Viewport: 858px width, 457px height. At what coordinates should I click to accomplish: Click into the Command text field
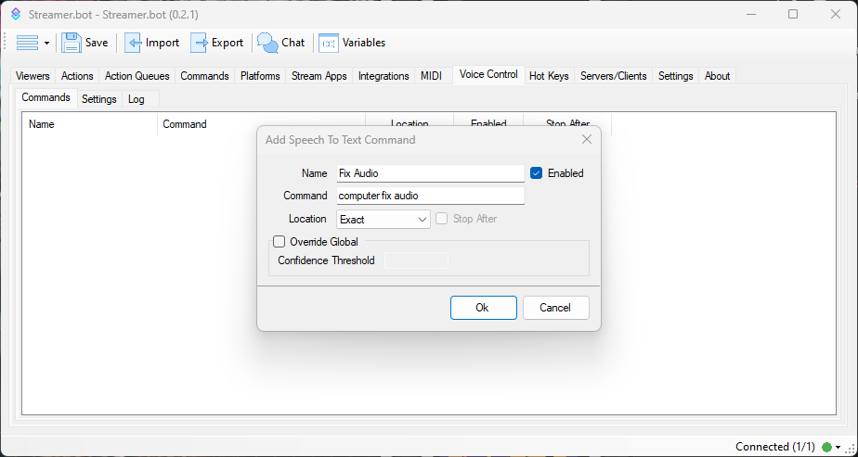pos(430,196)
